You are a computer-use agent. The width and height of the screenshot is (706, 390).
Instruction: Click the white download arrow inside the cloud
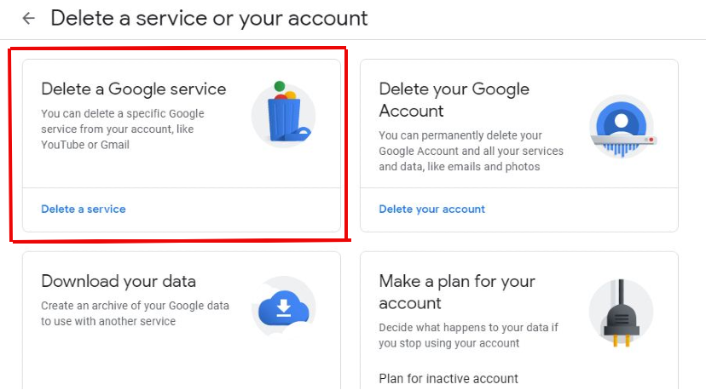point(284,307)
